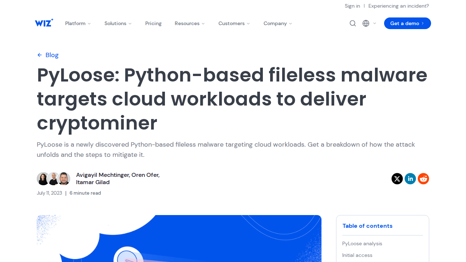Open the Pricing page
Screen dimensions: 466x262
(153, 23)
